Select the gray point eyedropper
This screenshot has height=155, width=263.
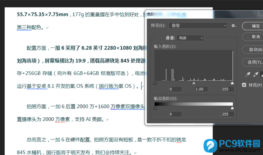tap(256, 74)
